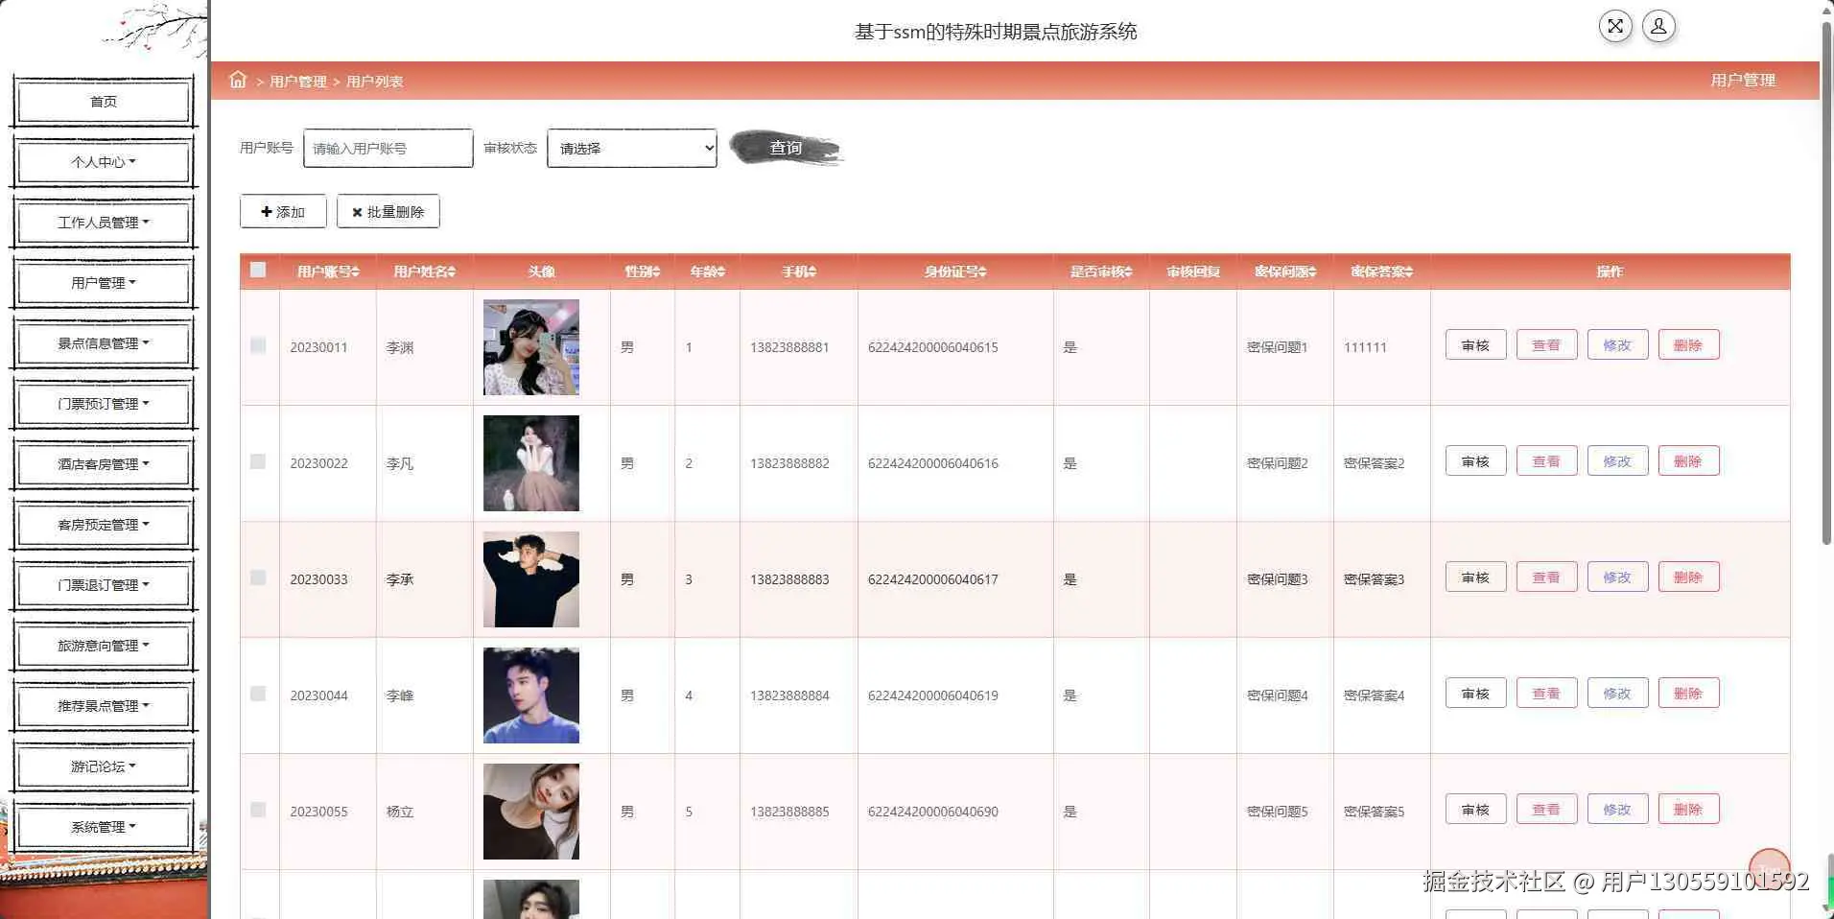Select the checkbox for user 20230022
The image size is (1834, 919).
(x=258, y=461)
